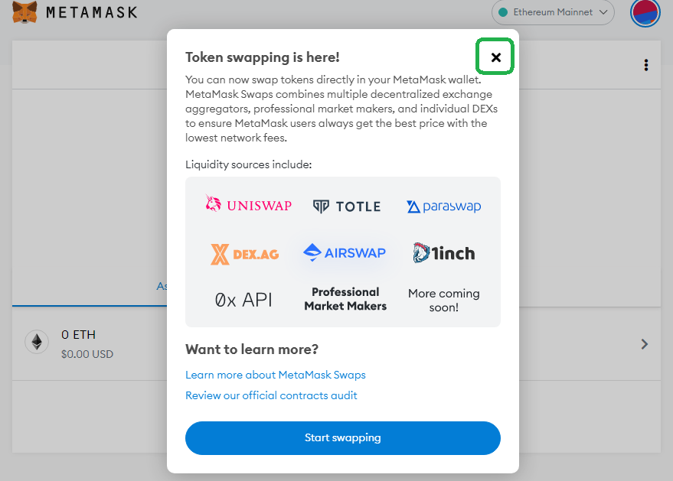Screen dimensions: 673x481
Task: Click the Uniswap logo
Action: point(249,204)
